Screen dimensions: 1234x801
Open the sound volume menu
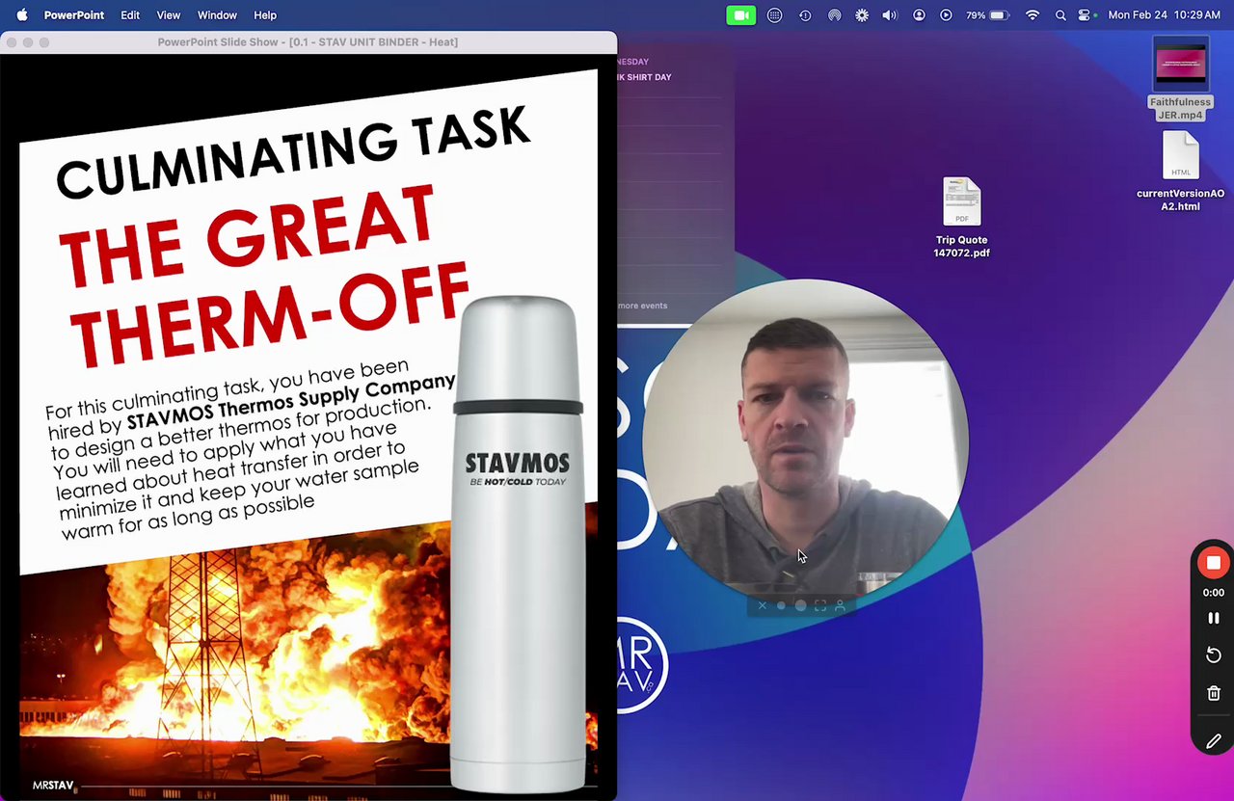[890, 15]
